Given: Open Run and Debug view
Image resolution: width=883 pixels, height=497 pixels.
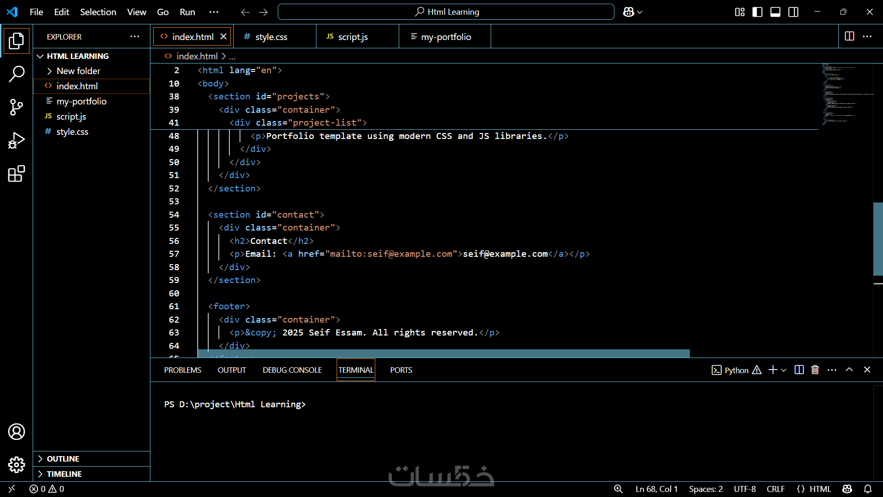Looking at the screenshot, I should click(17, 141).
